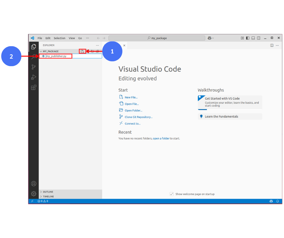
Task: Open Customize Layout icon in title bar
Action: point(242,38)
